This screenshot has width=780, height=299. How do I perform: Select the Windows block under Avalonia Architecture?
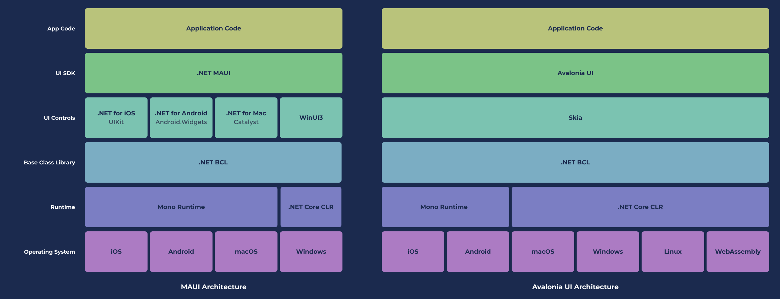click(x=608, y=252)
